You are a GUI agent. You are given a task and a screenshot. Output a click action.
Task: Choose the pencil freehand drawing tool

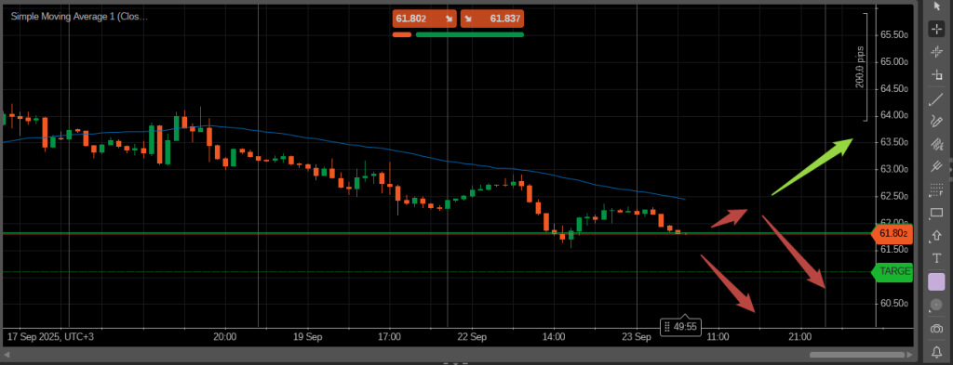click(936, 122)
